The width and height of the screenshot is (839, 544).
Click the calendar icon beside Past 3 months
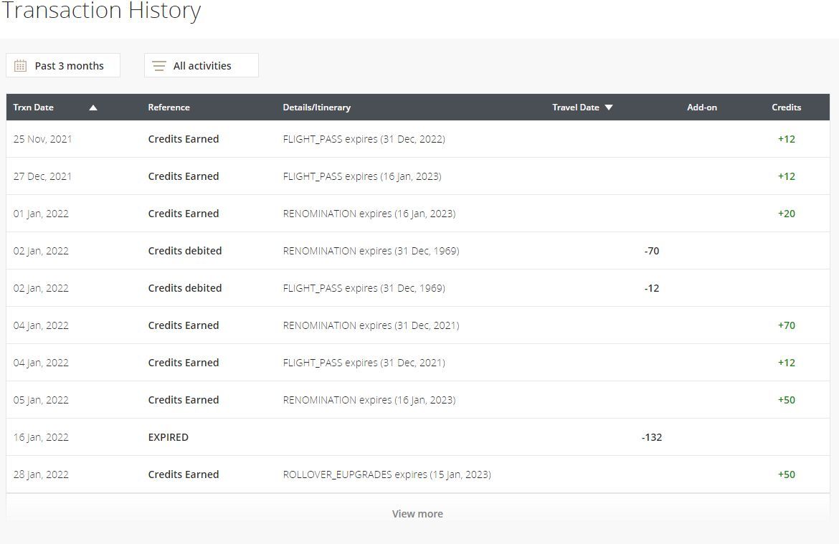[20, 66]
